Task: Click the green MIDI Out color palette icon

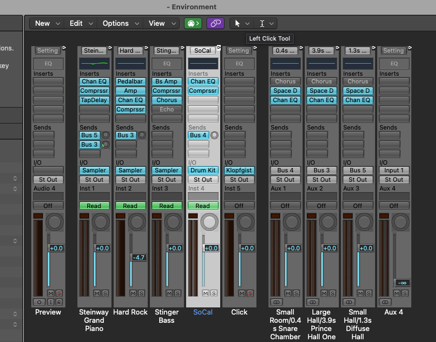Action: (x=193, y=23)
